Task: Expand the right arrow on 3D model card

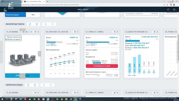Action: 39,54
